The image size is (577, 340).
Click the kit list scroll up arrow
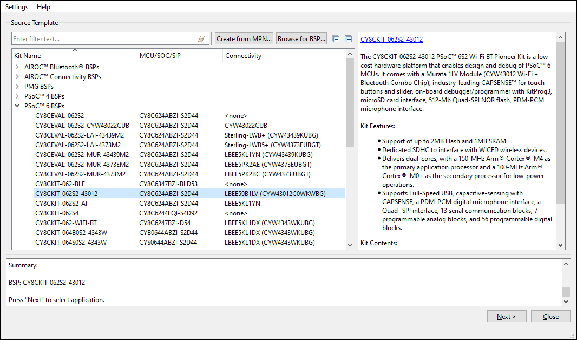(x=350, y=54)
